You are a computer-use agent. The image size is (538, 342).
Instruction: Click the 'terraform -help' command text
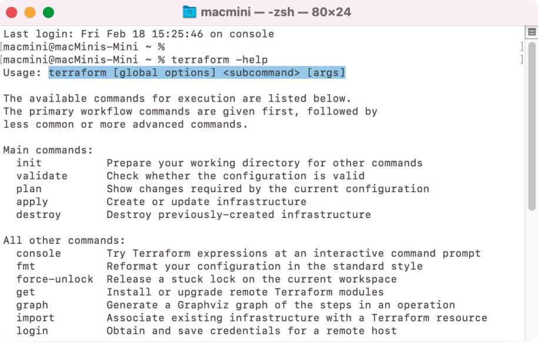click(219, 60)
